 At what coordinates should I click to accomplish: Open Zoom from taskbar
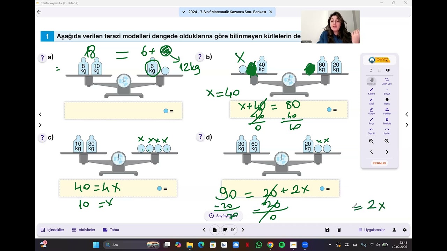[x=305, y=245]
